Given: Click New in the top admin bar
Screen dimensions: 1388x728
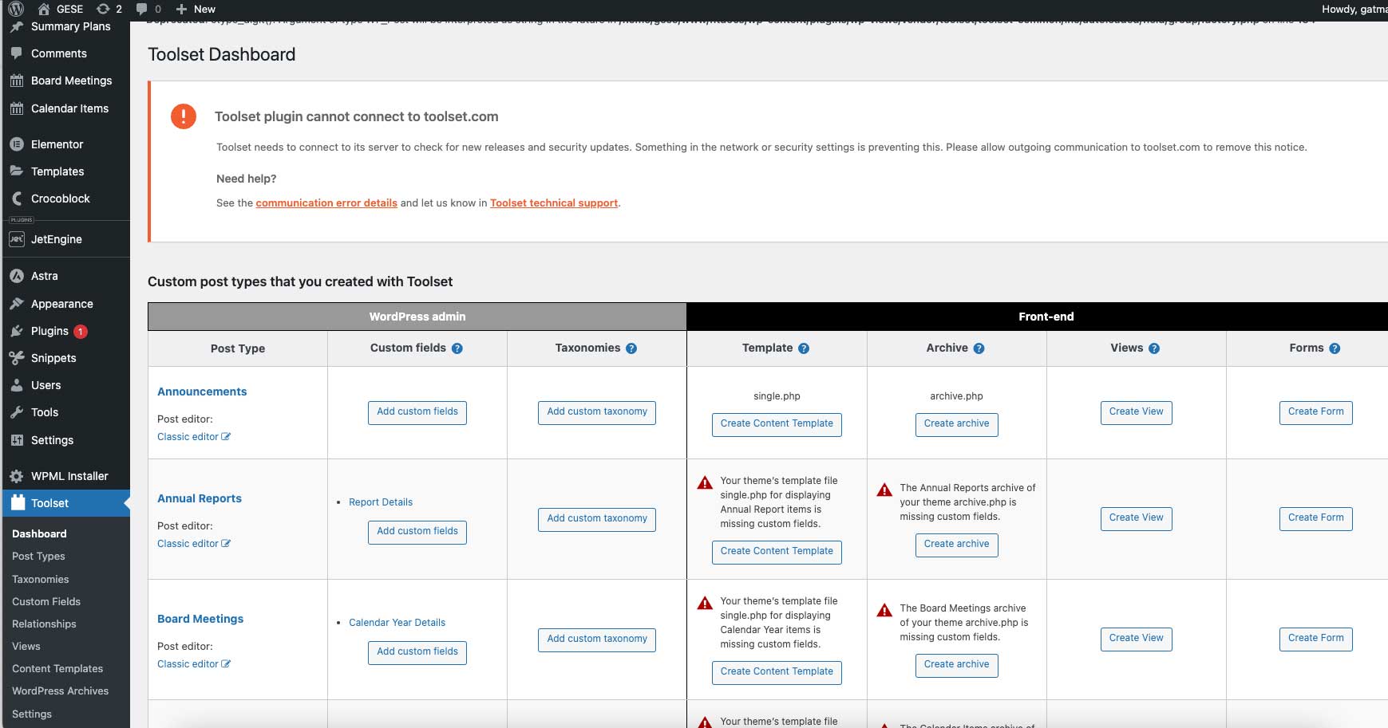Looking at the screenshot, I should pos(196,9).
